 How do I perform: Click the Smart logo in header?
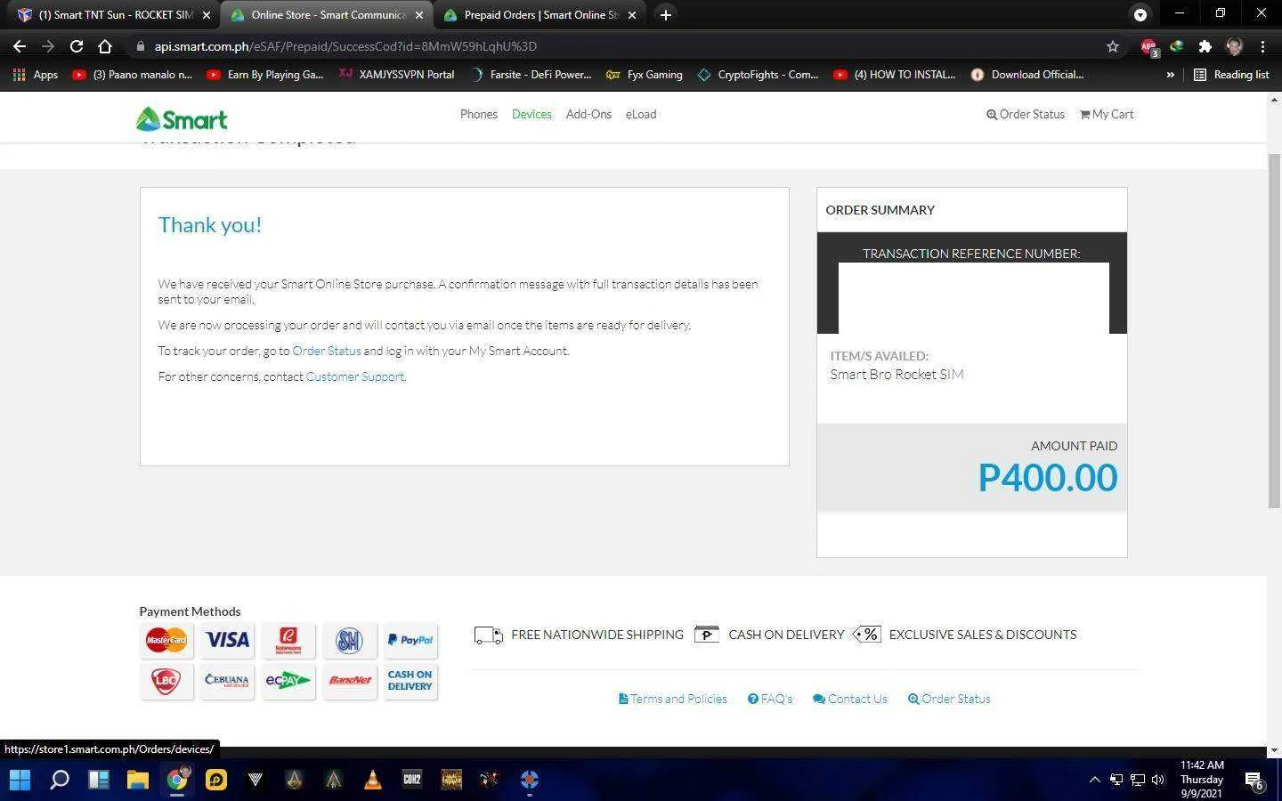coord(182,119)
